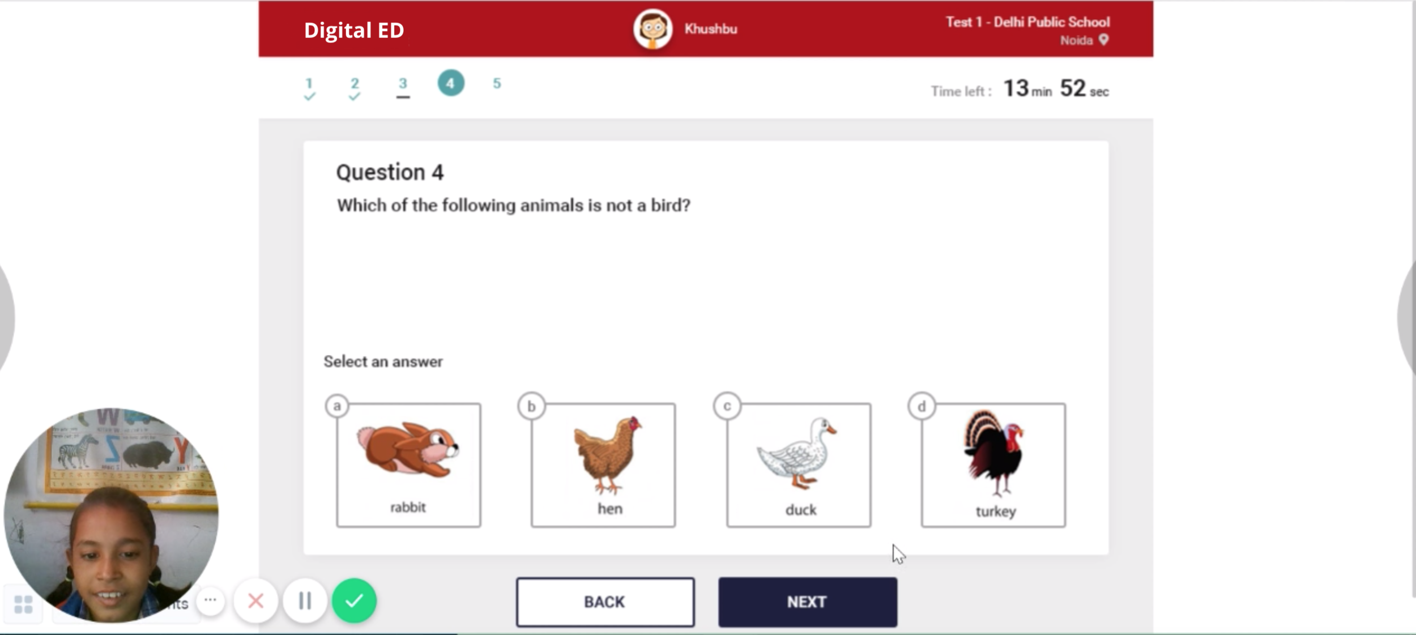Jump to question 5 in navigator
The height and width of the screenshot is (635, 1416).
pyautogui.click(x=497, y=83)
